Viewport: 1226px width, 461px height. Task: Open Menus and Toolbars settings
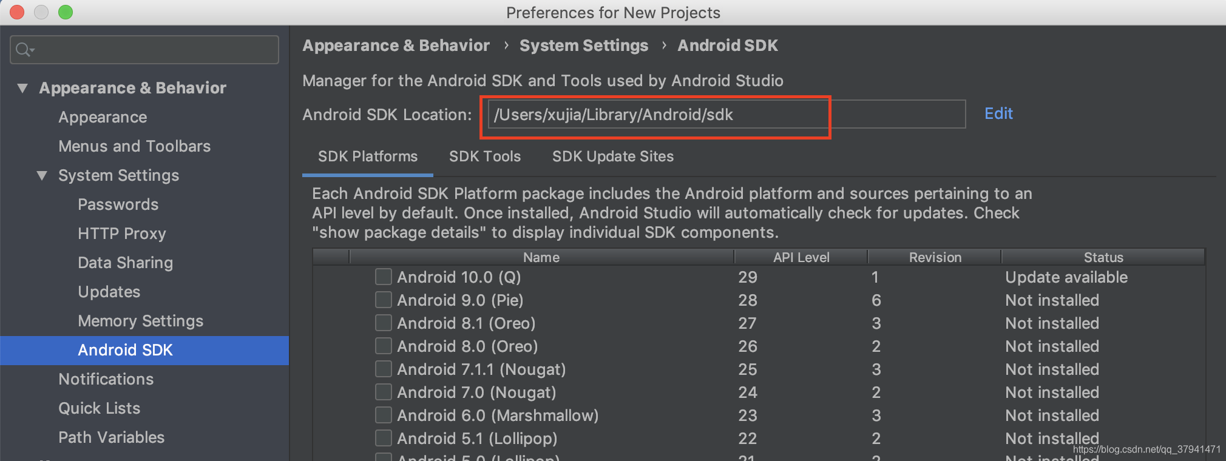(135, 146)
